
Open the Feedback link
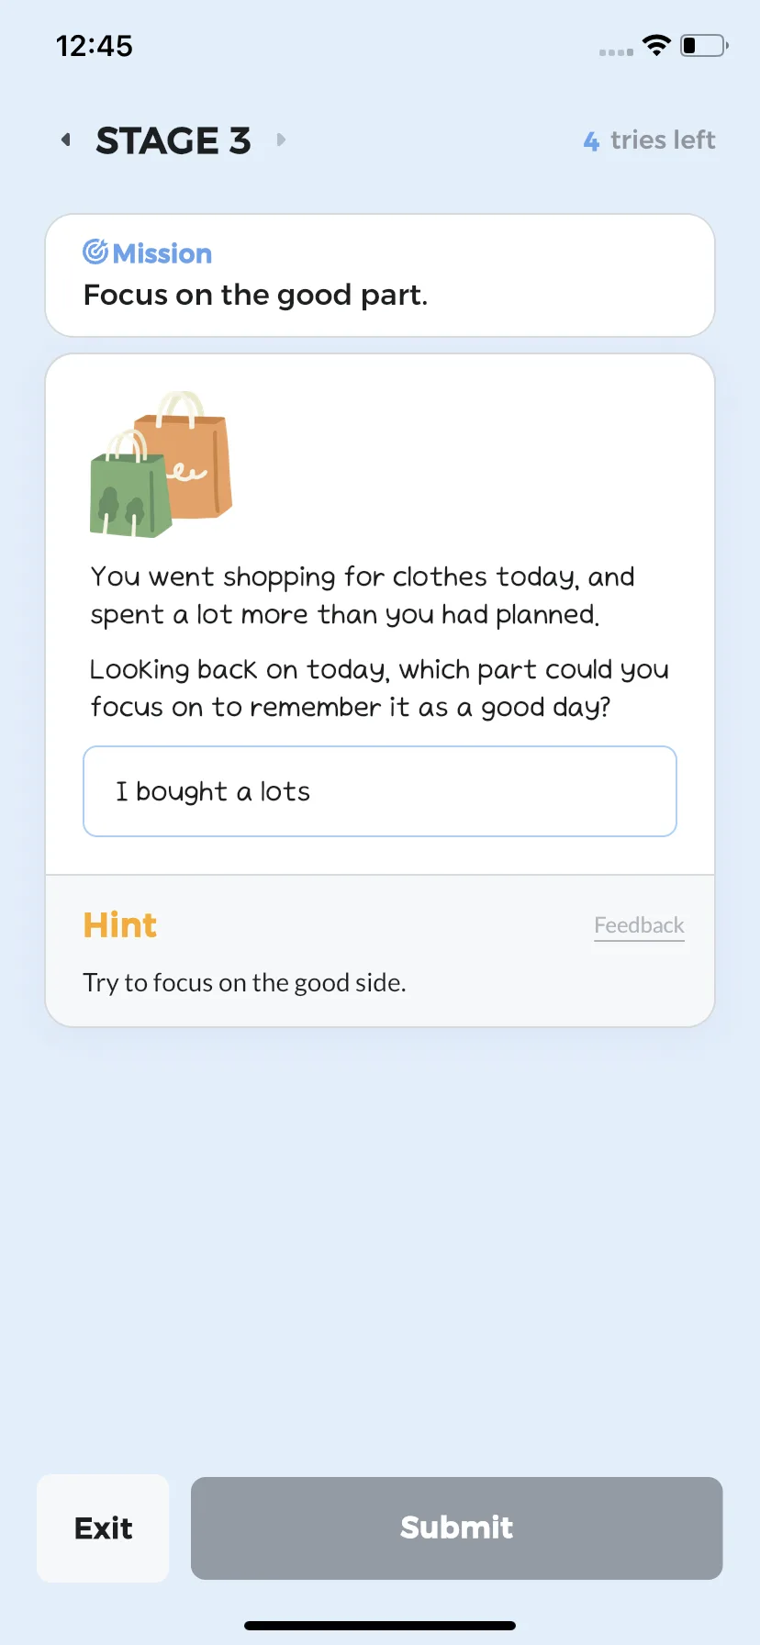click(640, 925)
